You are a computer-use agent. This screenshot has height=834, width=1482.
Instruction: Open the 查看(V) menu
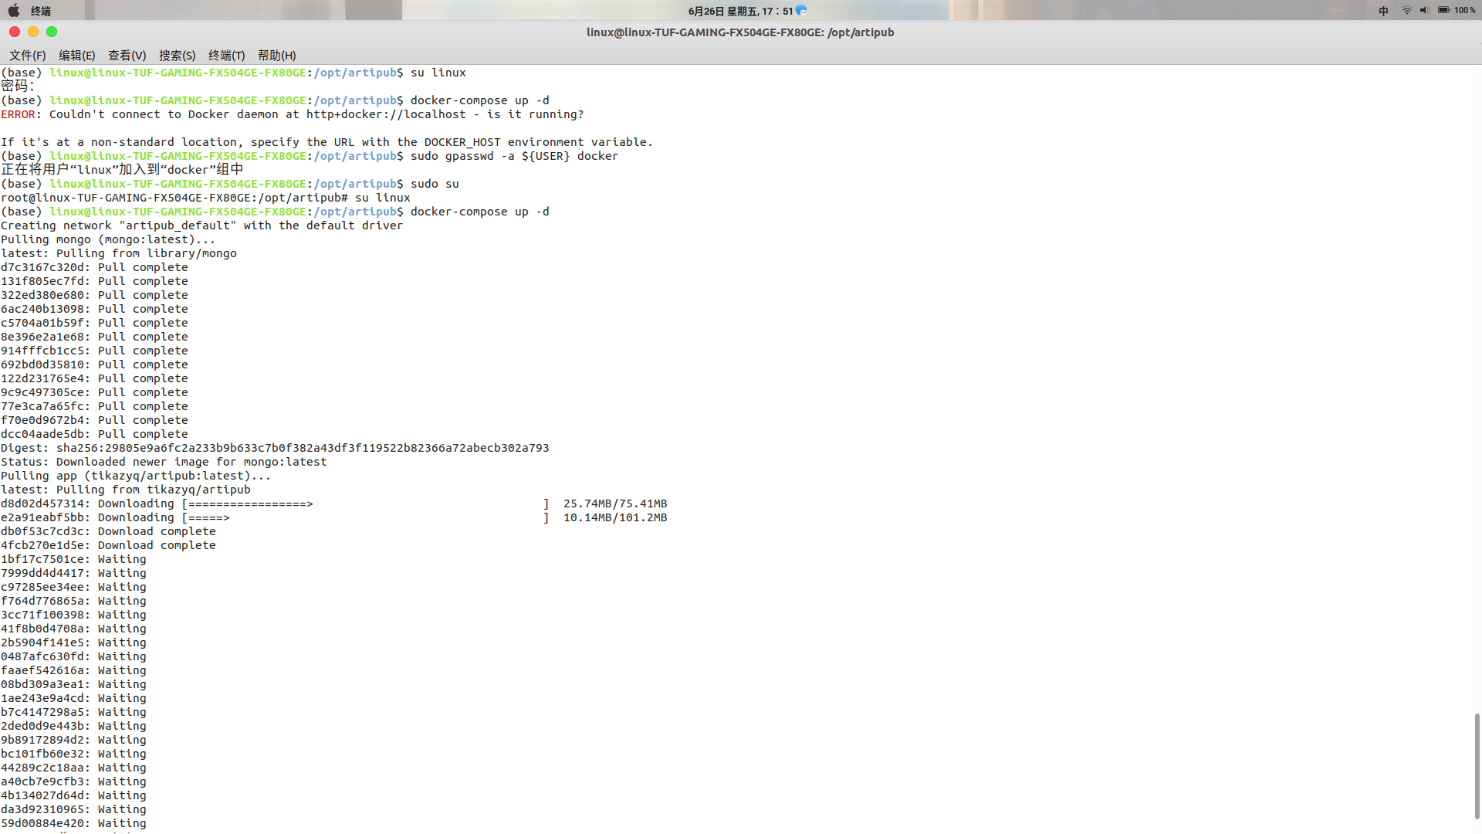(x=127, y=56)
